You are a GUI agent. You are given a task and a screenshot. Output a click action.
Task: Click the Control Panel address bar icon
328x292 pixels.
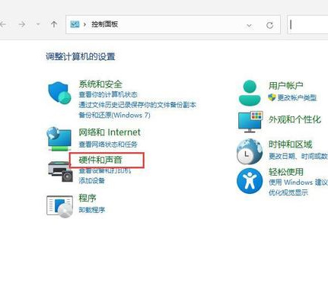(x=75, y=24)
